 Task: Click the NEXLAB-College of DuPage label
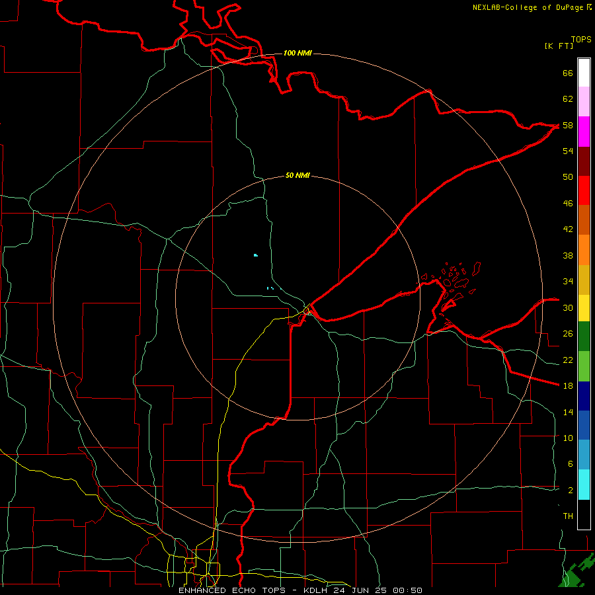(532, 7)
